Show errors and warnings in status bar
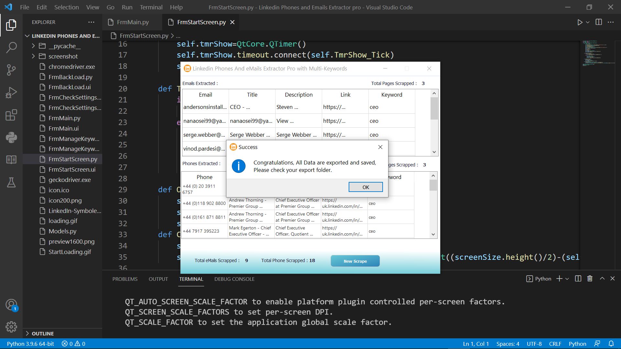This screenshot has width=621, height=349. [73, 344]
